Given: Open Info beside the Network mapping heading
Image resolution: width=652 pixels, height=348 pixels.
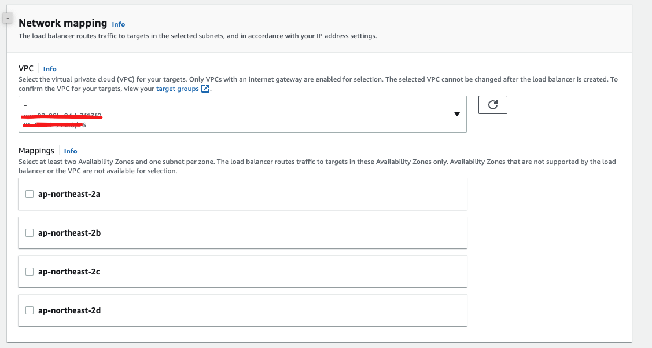Looking at the screenshot, I should (x=118, y=24).
